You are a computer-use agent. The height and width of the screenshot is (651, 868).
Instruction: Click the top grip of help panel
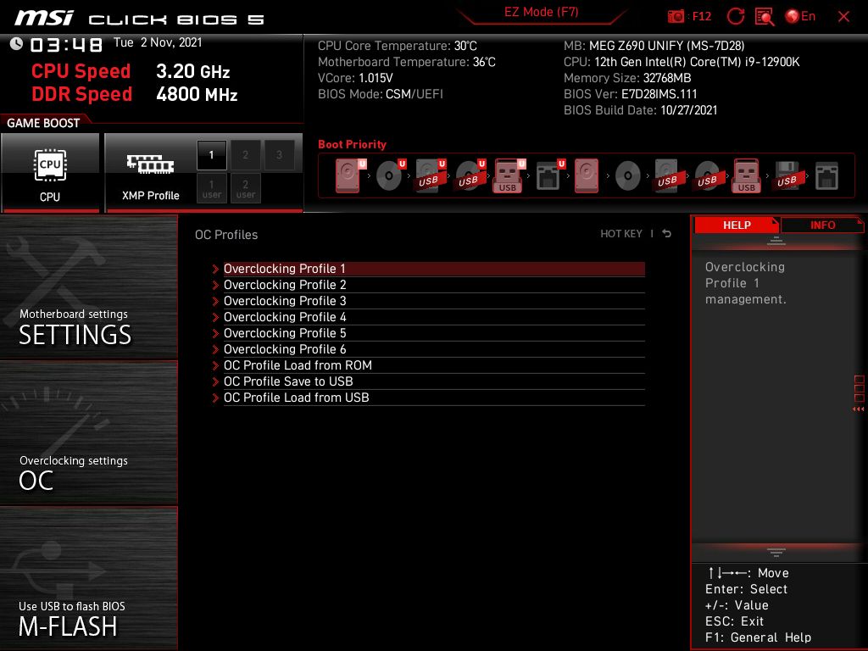point(776,241)
